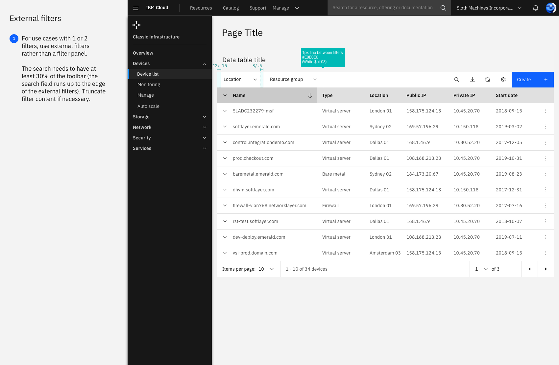Open the user avatar profile
This screenshot has height=365, width=559.
551,8
